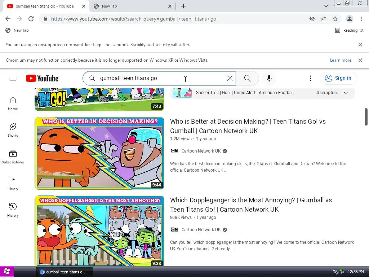The width and height of the screenshot is (369, 277).
Task: Go forward in browser
Action: point(19,19)
